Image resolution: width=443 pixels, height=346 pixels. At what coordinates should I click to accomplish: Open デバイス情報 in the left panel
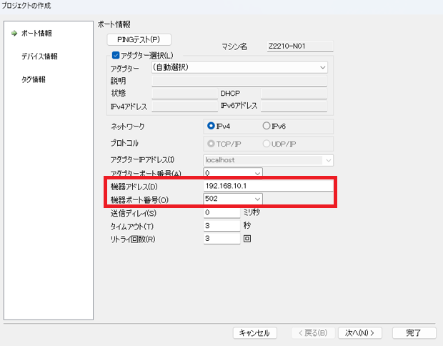point(39,56)
